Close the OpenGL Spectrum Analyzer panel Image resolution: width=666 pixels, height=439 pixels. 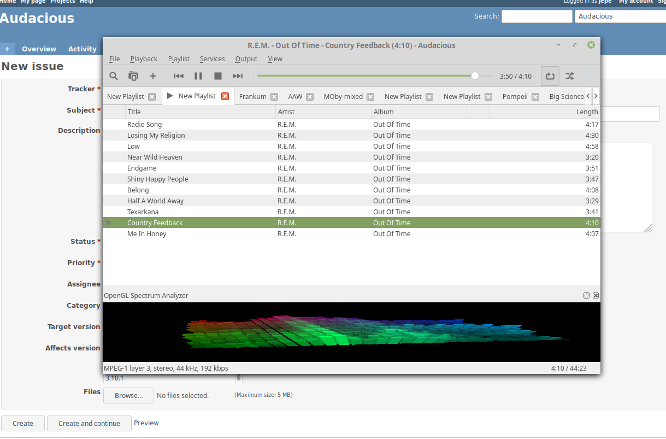tap(596, 295)
